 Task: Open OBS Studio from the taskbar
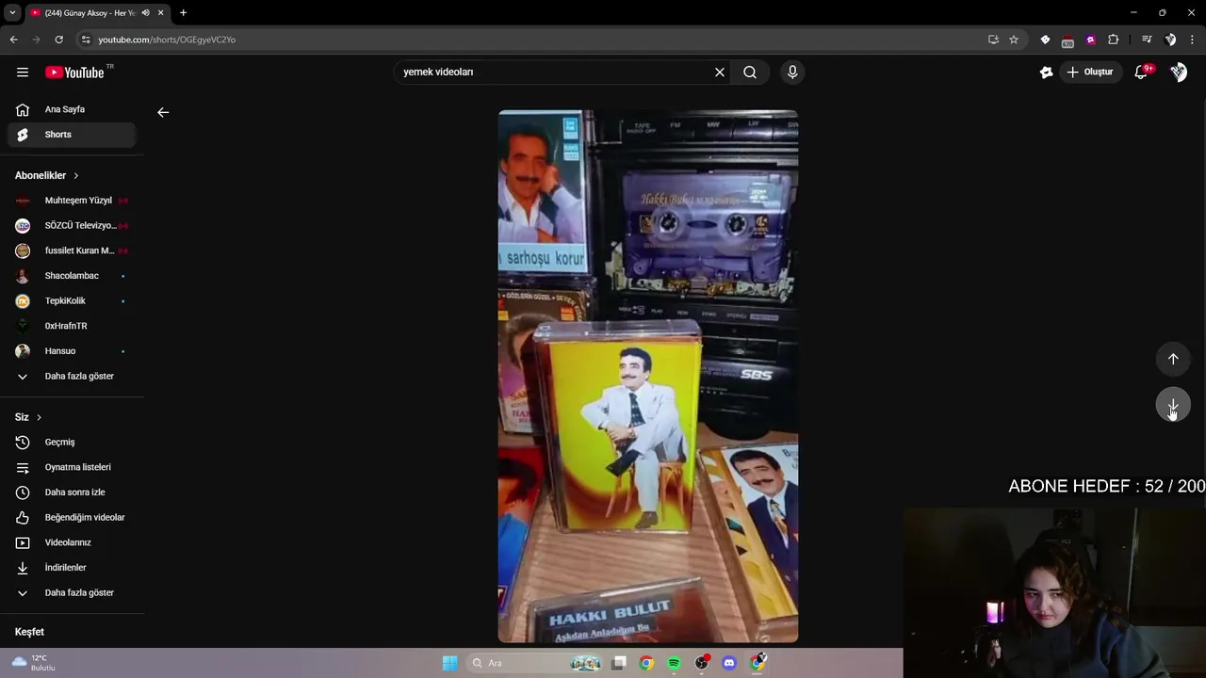coord(702,663)
